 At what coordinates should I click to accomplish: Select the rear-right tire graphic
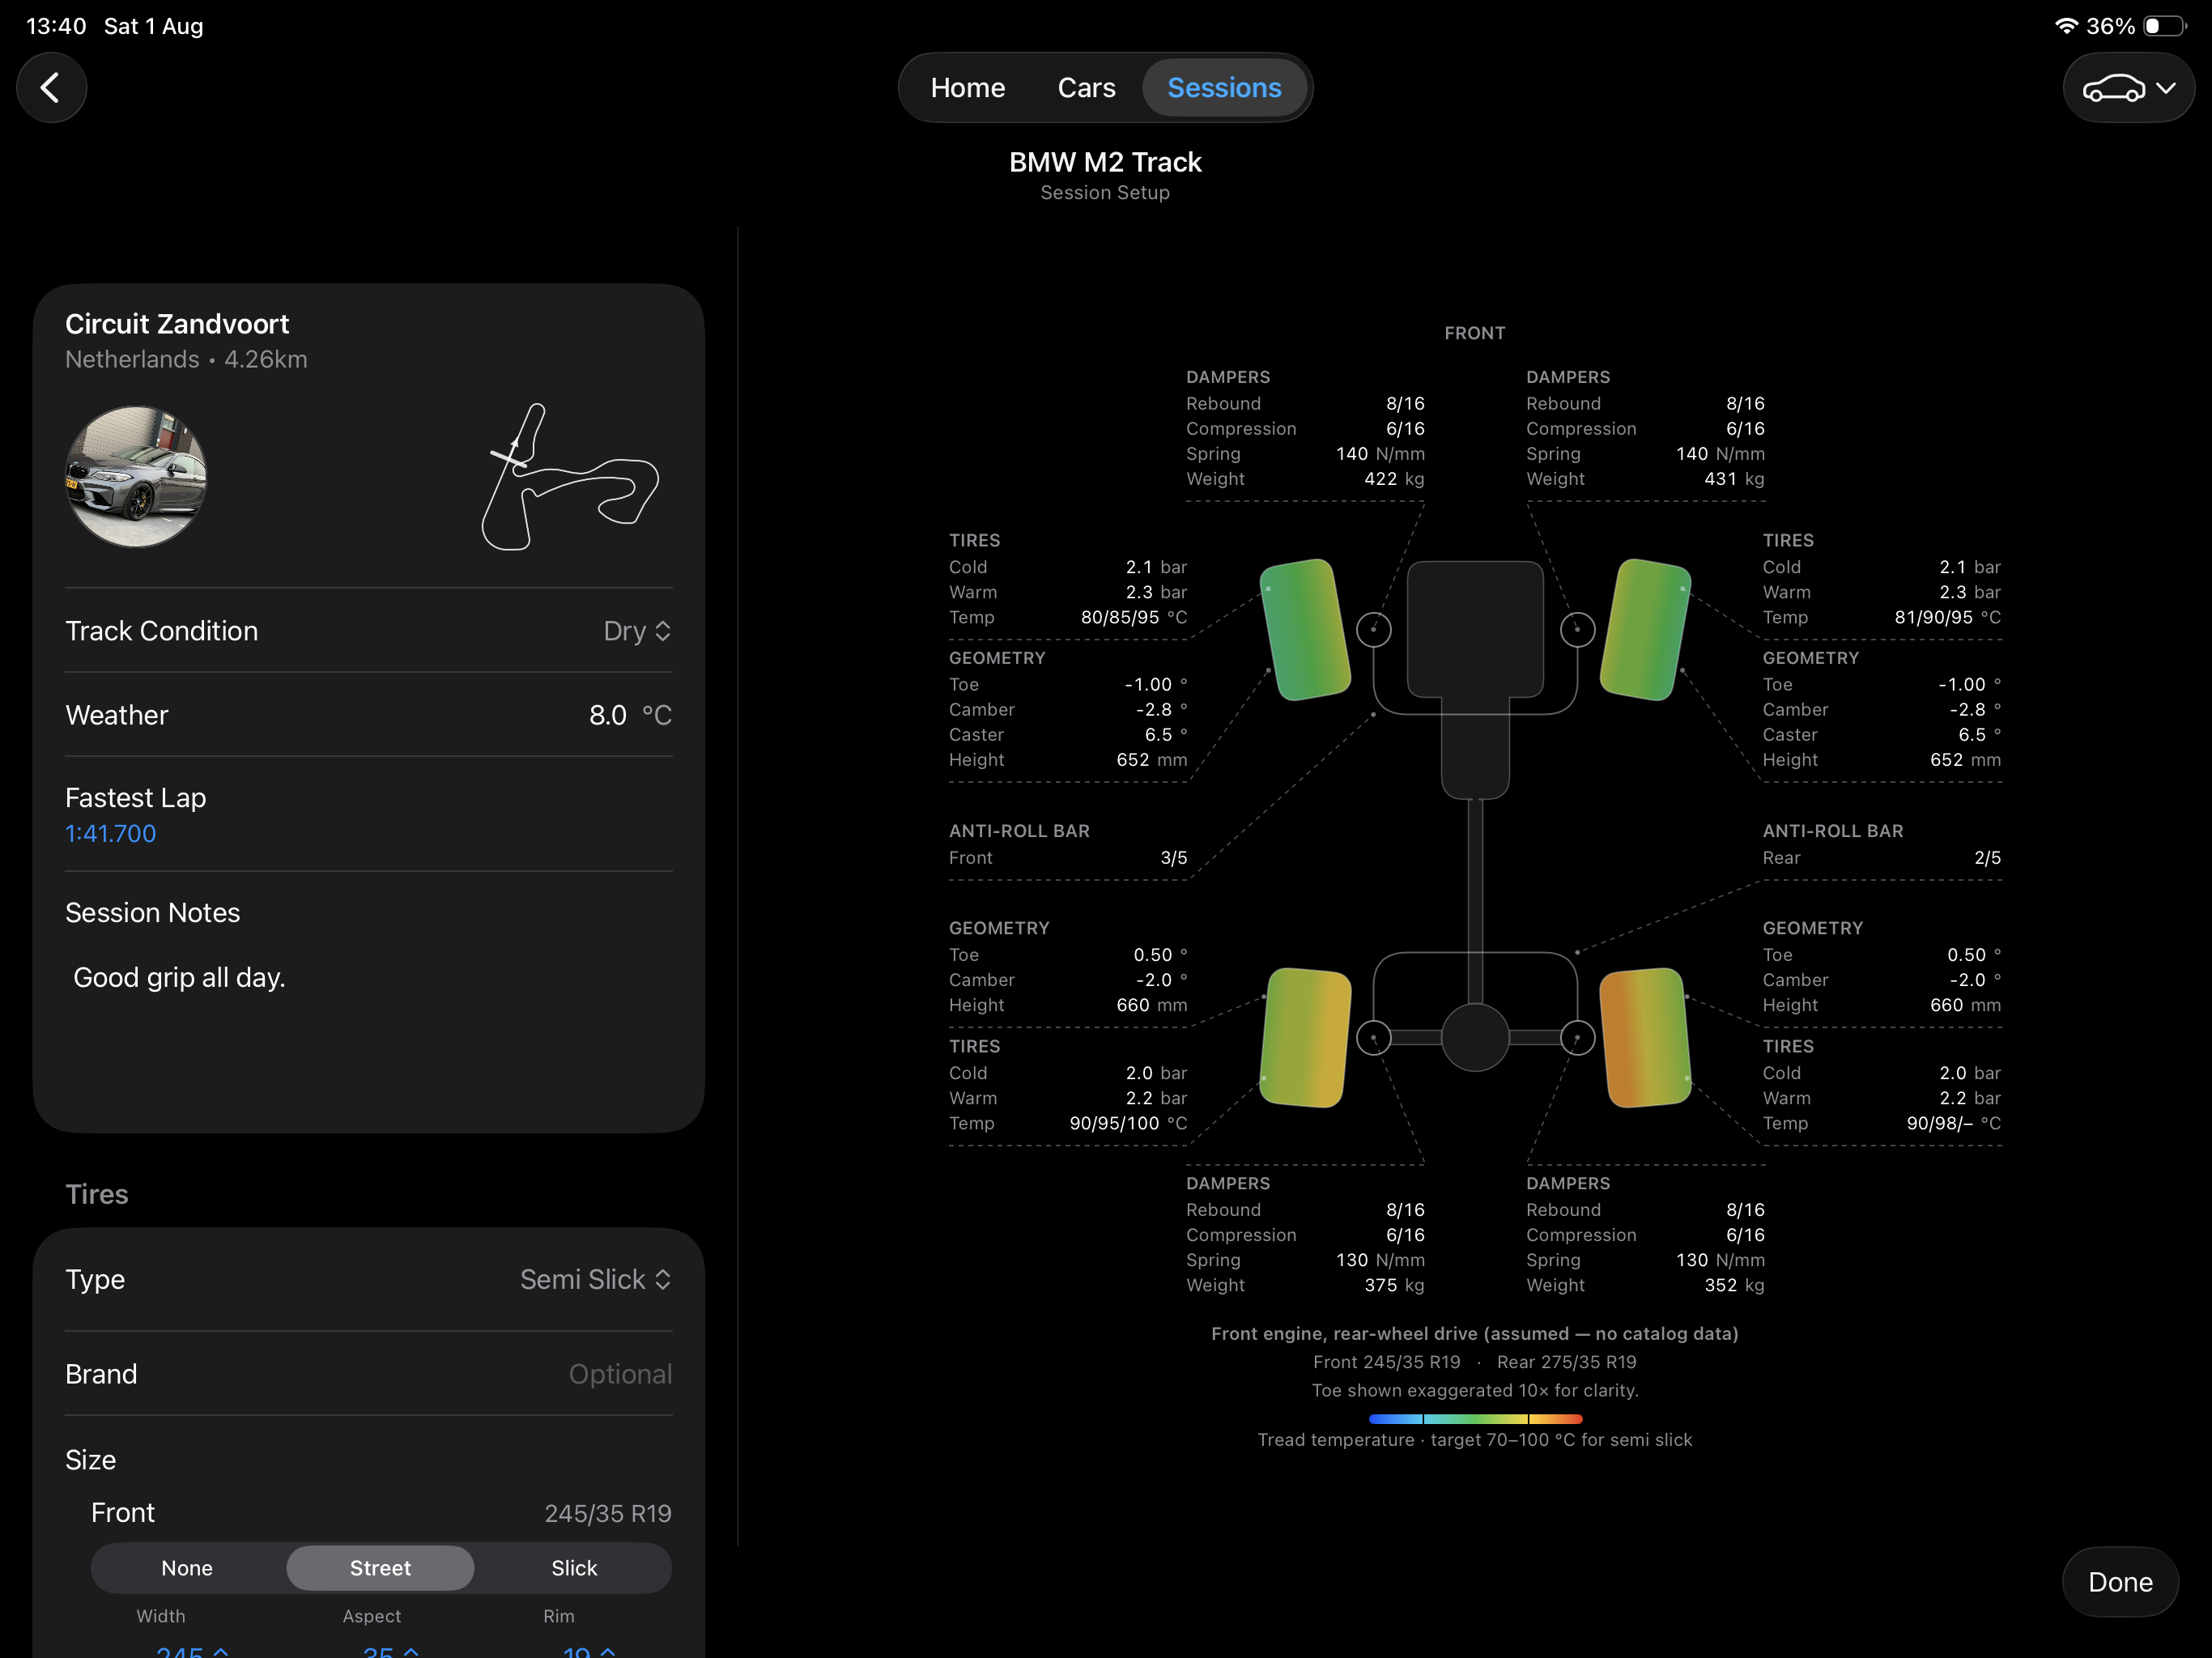[x=1645, y=1038]
